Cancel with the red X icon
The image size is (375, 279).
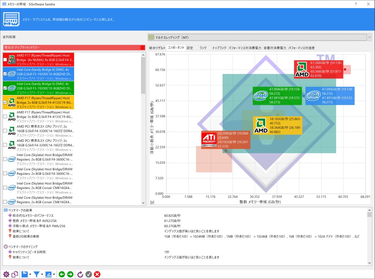coord(97,274)
